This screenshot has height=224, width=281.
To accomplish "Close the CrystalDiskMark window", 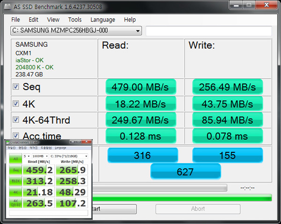I will click(x=87, y=142).
